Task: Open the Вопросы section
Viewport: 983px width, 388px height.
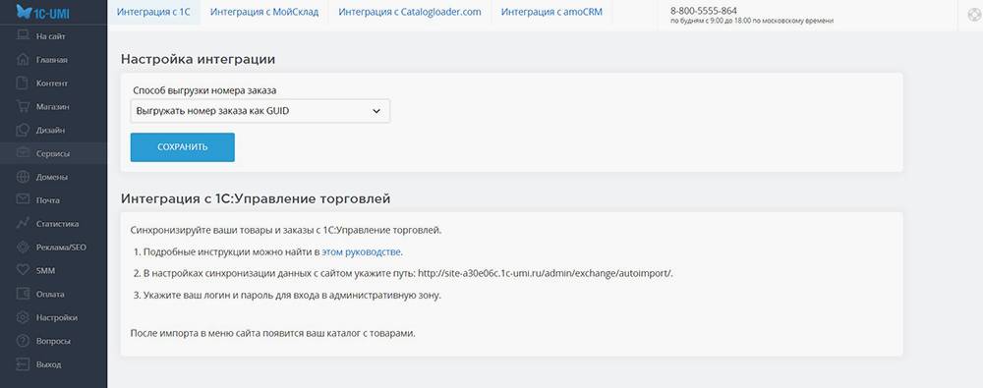Action: pos(53,341)
